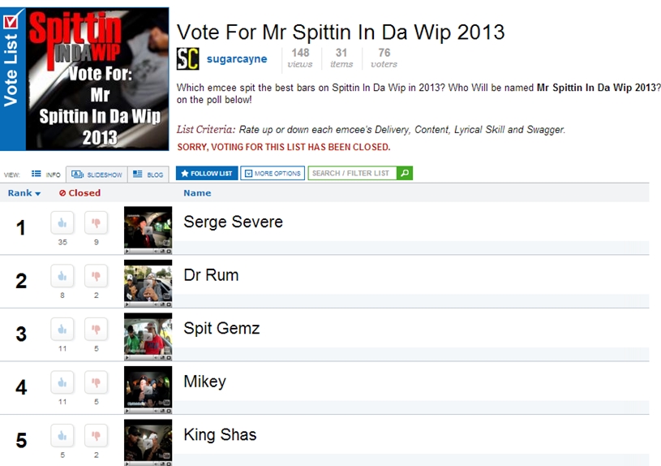Thumbs up Dr Rum
Image resolution: width=661 pixels, height=466 pixels.
(x=62, y=276)
